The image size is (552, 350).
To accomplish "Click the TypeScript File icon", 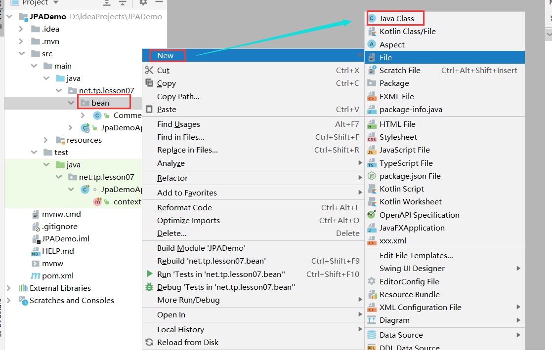I will click(372, 163).
